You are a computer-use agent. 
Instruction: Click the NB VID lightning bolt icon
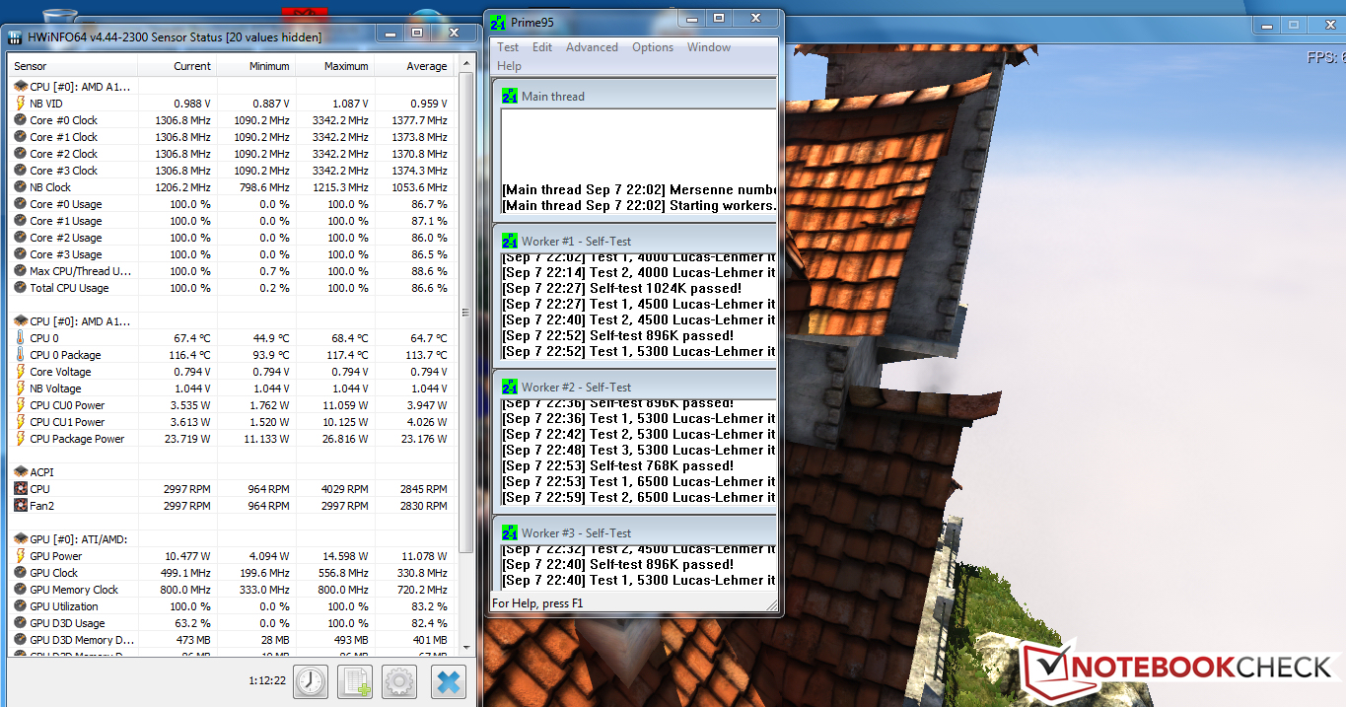21,104
